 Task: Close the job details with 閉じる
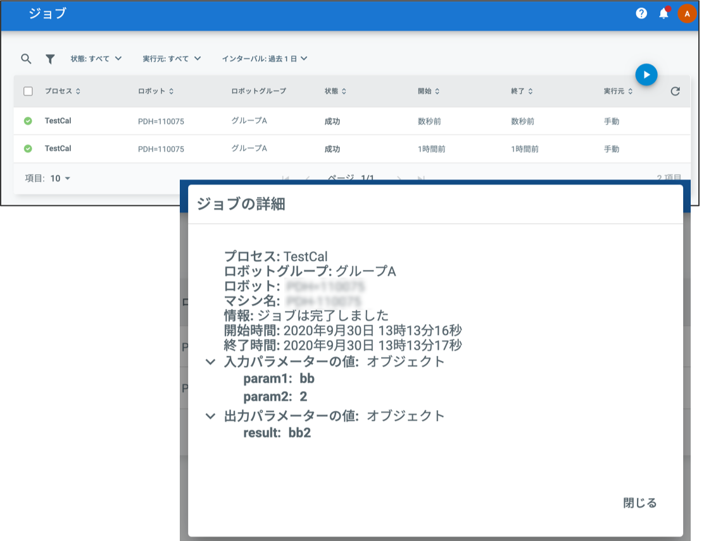pos(639,503)
